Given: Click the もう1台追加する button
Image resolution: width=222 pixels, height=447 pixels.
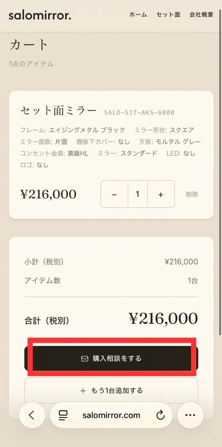Looking at the screenshot, I should point(111,391).
